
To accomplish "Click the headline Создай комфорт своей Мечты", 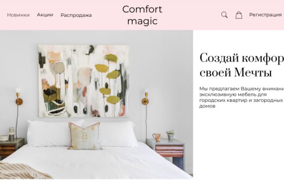I will point(242,65).
